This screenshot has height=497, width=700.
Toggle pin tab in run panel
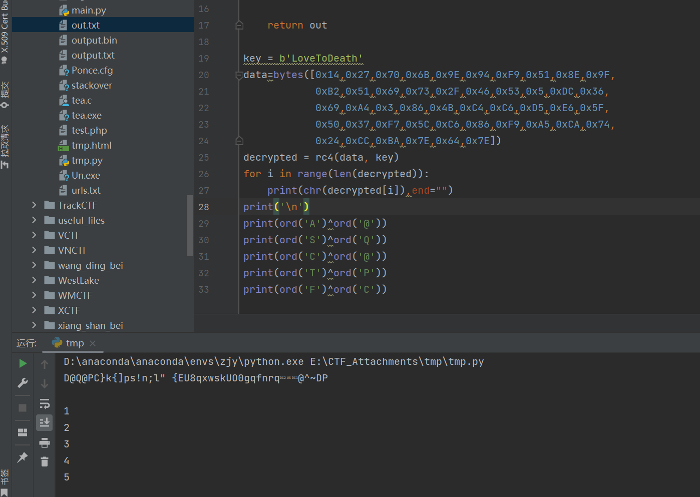click(23, 457)
